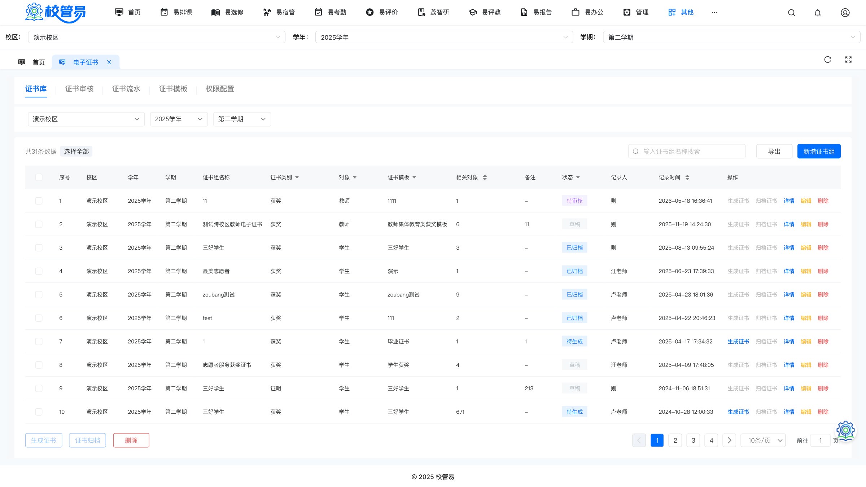This screenshot has height=487, width=866.
Task: Click 编辑 for the zoubang测试 row
Action: [806, 295]
